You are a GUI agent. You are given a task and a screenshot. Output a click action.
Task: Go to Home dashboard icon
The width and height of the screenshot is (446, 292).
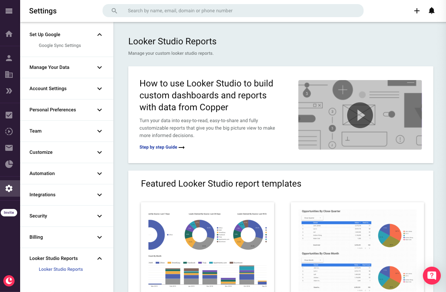pos(9,34)
